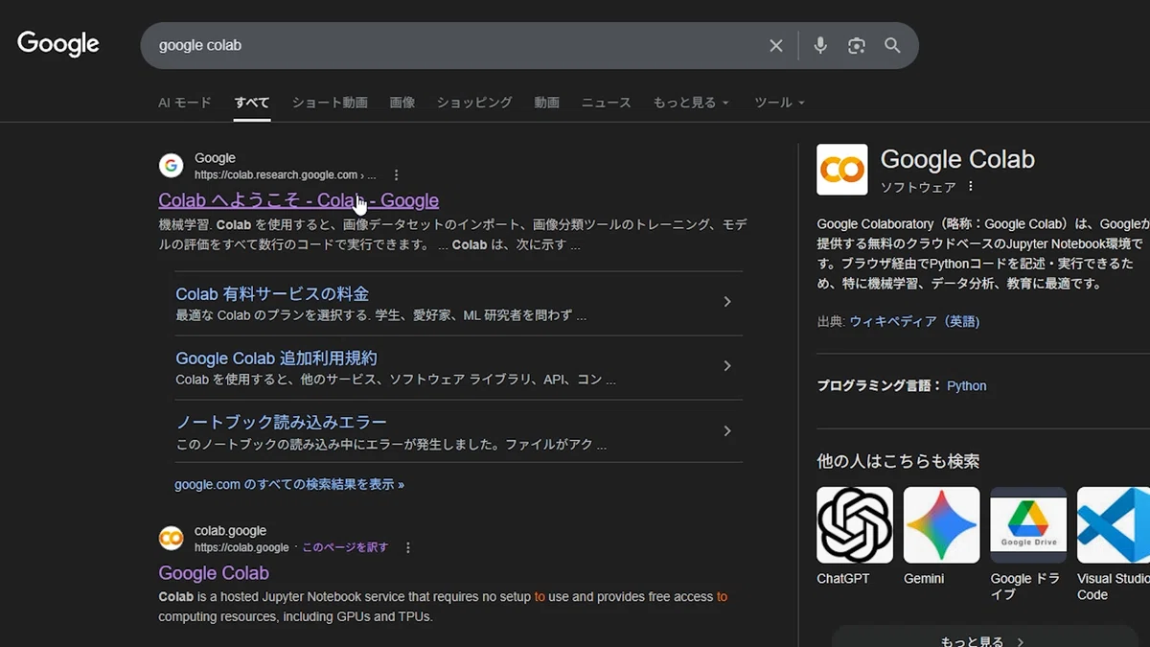The height and width of the screenshot is (647, 1150).
Task: Click chevron beside ノートブック読み込みエラー
Action: point(727,431)
